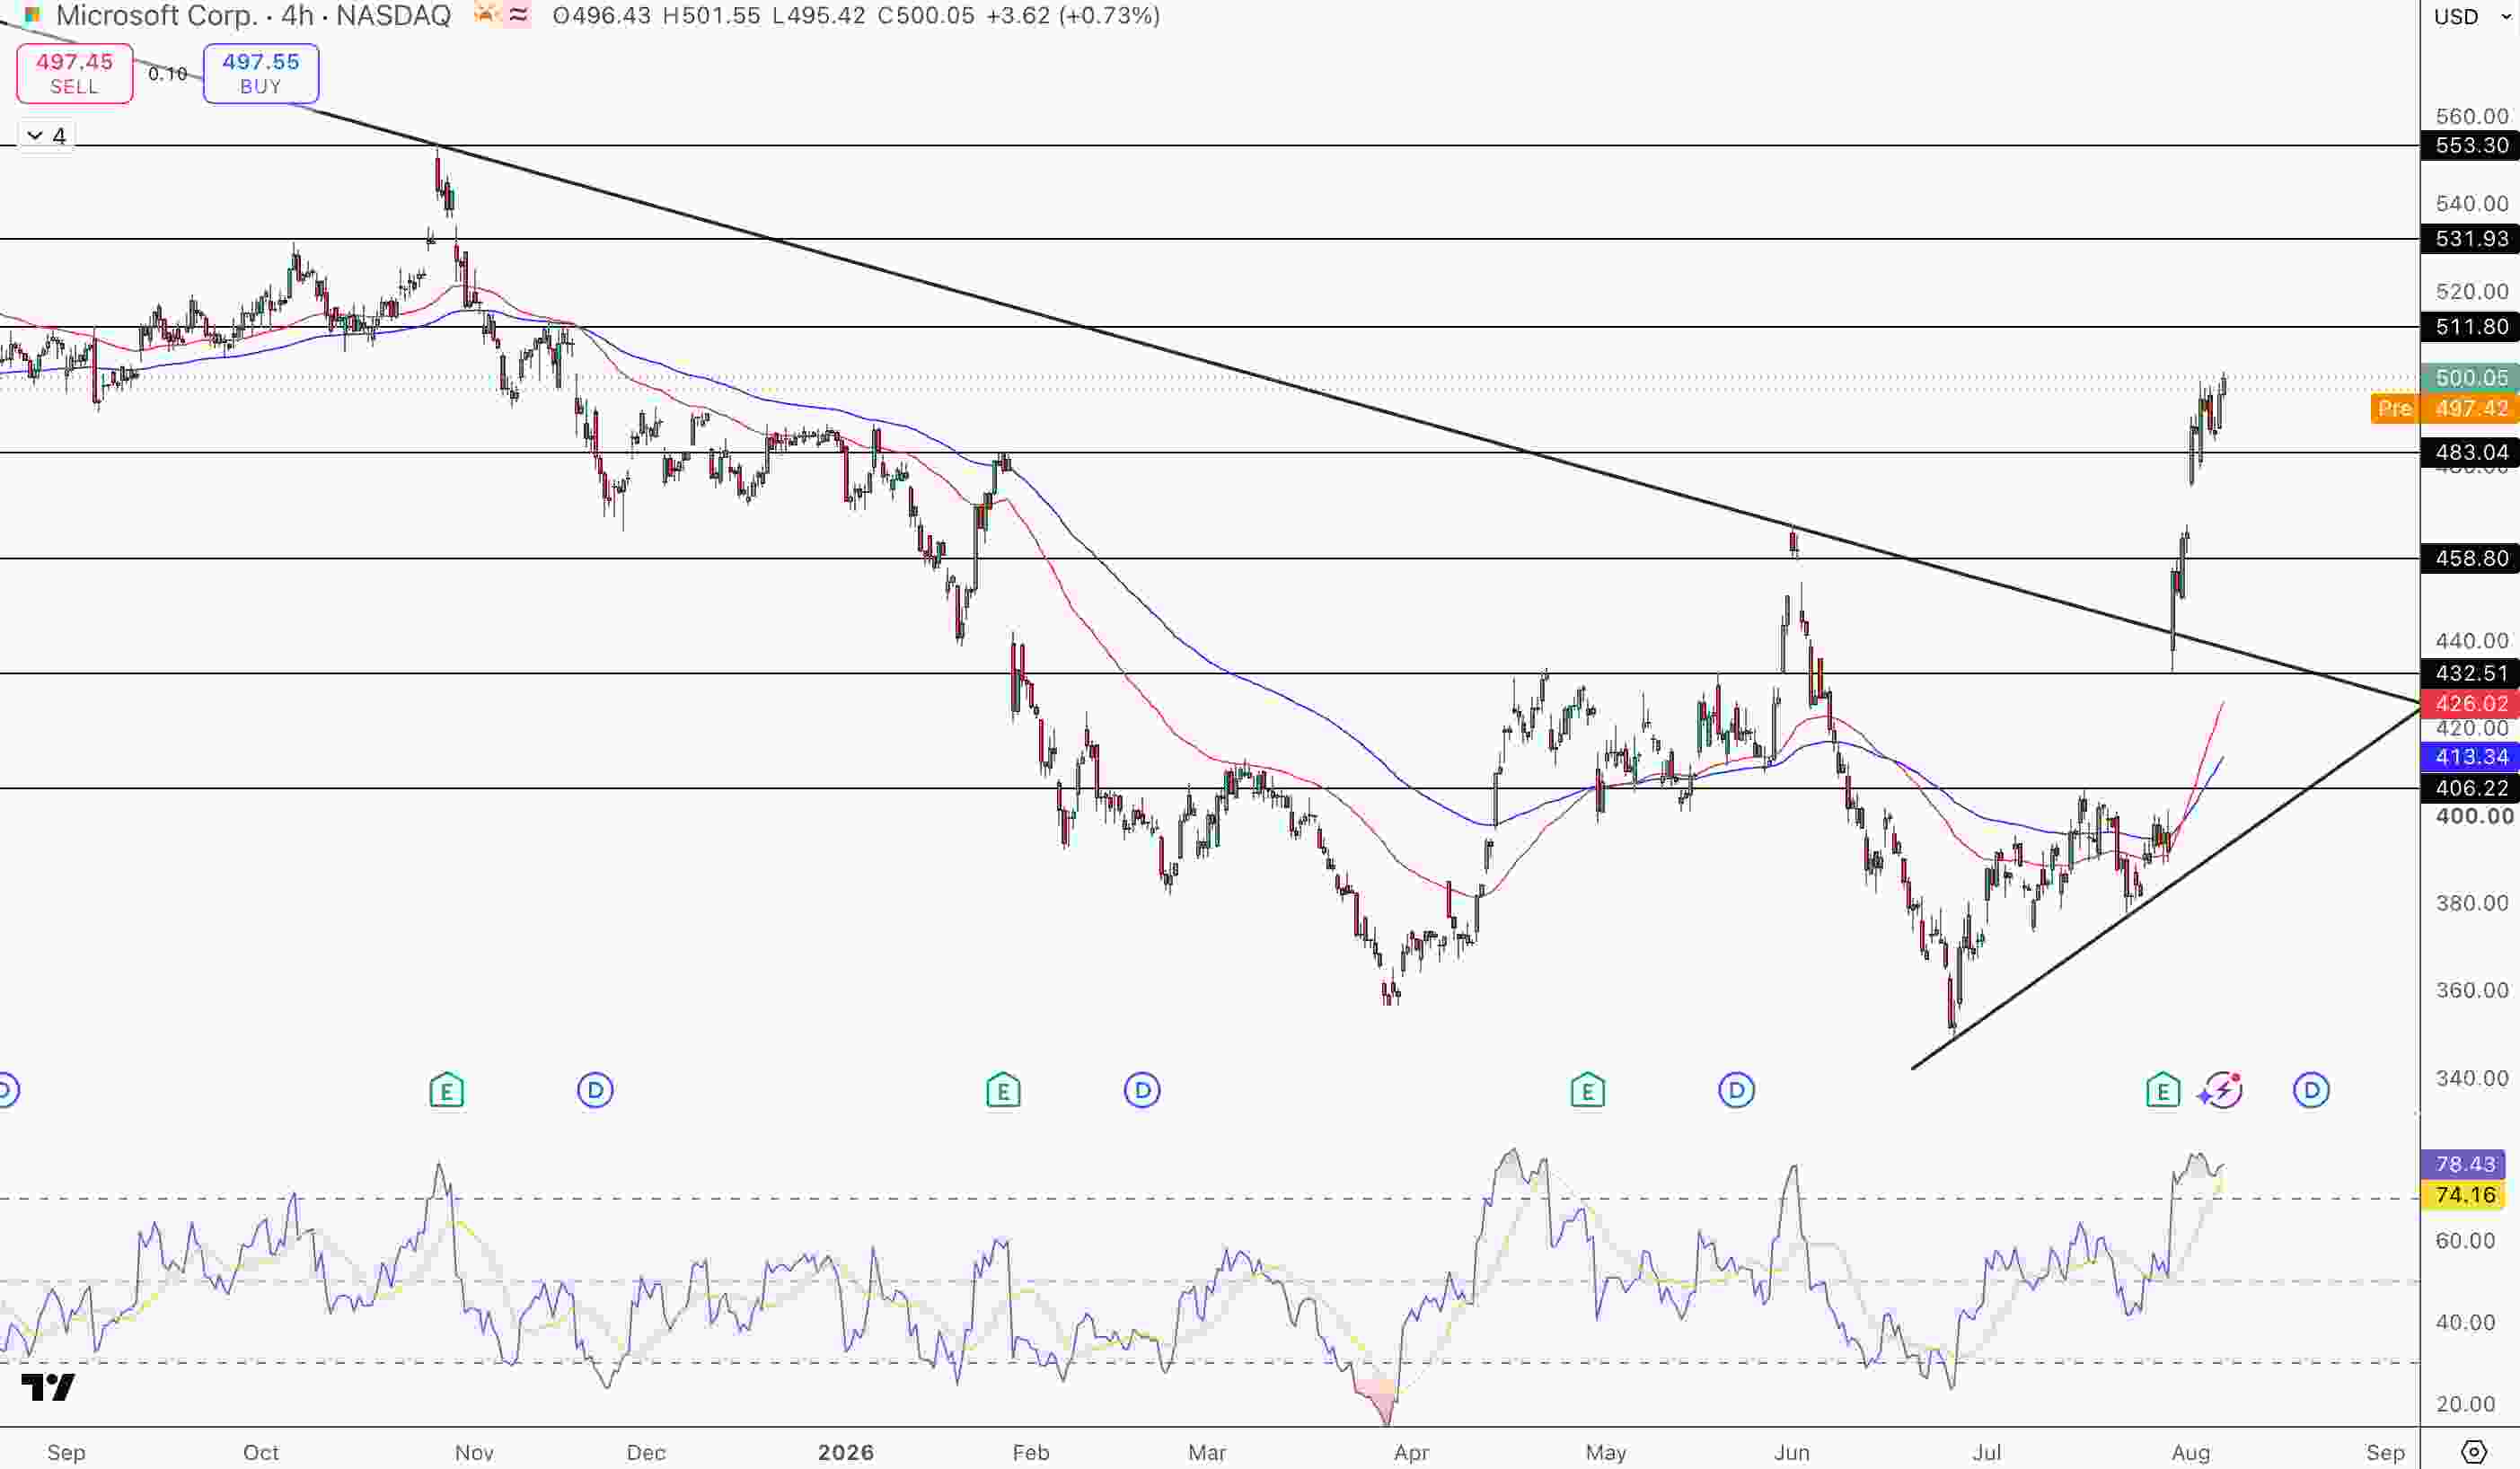Screen dimensions: 2520x1469
Task: Click the pink approximate-sign data icon
Action: pyautogui.click(x=518, y=15)
